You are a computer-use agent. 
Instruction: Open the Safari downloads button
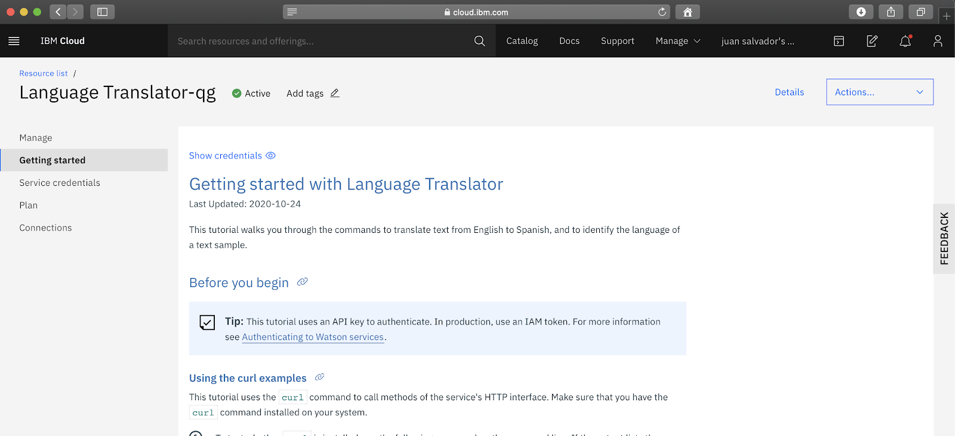point(861,12)
